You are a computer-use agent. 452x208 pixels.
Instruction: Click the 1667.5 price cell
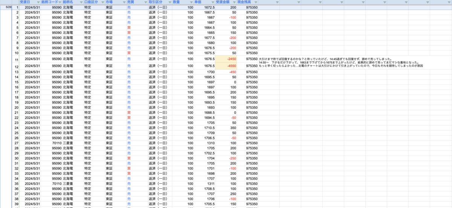tap(205, 12)
